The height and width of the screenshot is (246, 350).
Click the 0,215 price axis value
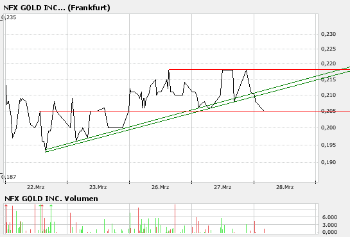pyautogui.click(x=328, y=79)
